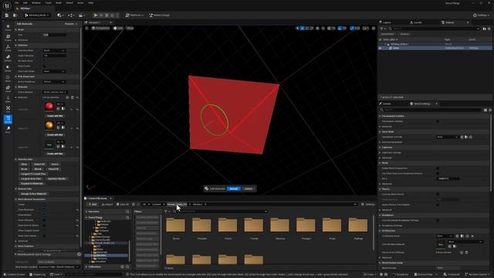
Task: Select the viewport Translate tool icon
Action: (x=303, y=29)
